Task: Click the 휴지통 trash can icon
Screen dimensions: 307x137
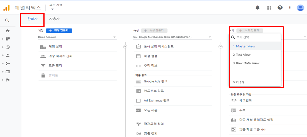Action: coord(43,75)
